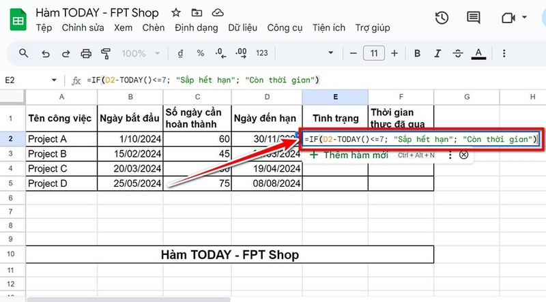The width and height of the screenshot is (546, 302).
Task: Click the document title Hàm TODAY - FPT Shop
Action: point(97,13)
